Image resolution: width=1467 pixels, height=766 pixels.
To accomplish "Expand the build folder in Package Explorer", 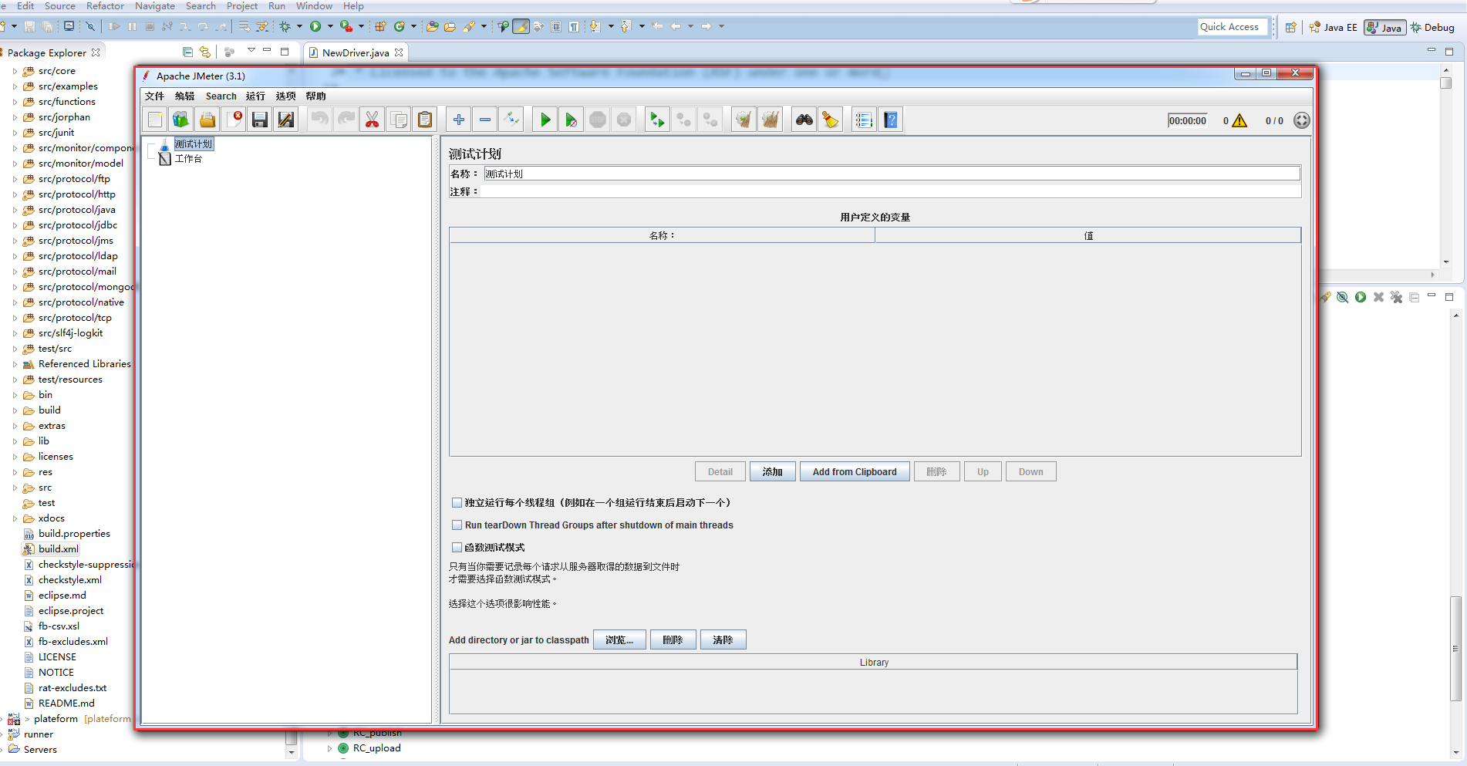I will tap(15, 410).
